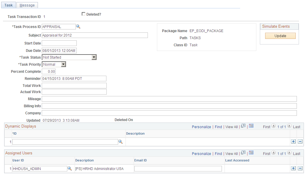Click the zoom popout icon in Assigned Users
Viewport: 306px width, 175px height.
pos(243,152)
